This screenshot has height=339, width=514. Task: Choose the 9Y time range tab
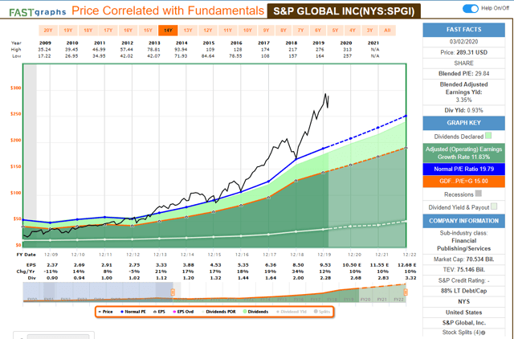click(x=266, y=31)
